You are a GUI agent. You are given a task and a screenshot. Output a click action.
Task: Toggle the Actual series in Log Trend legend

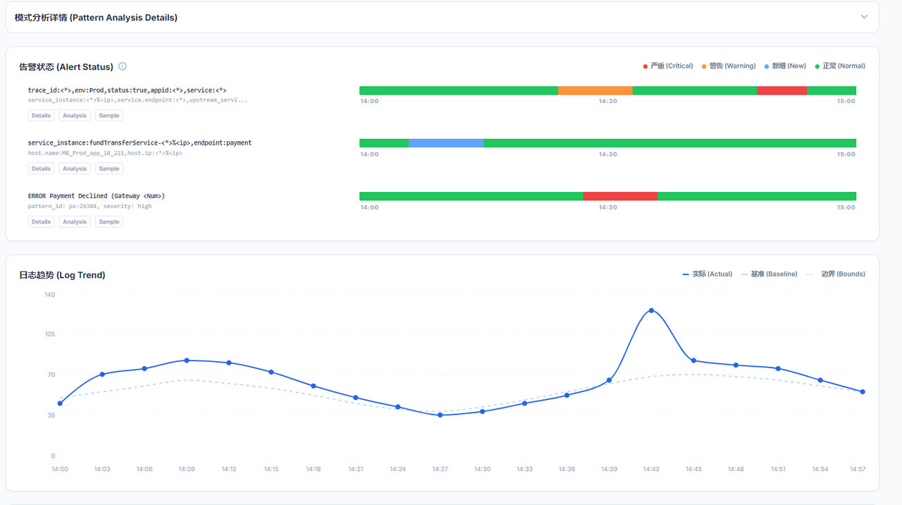click(x=708, y=274)
